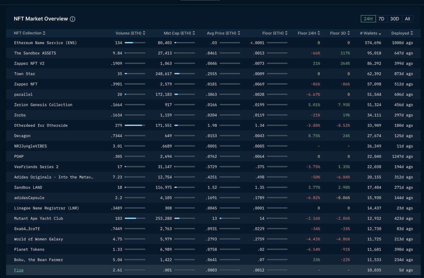Viewport: 424px width, 278px height.
Task: Click World of Women Galaxy name
Action: pyautogui.click(x=38, y=239)
